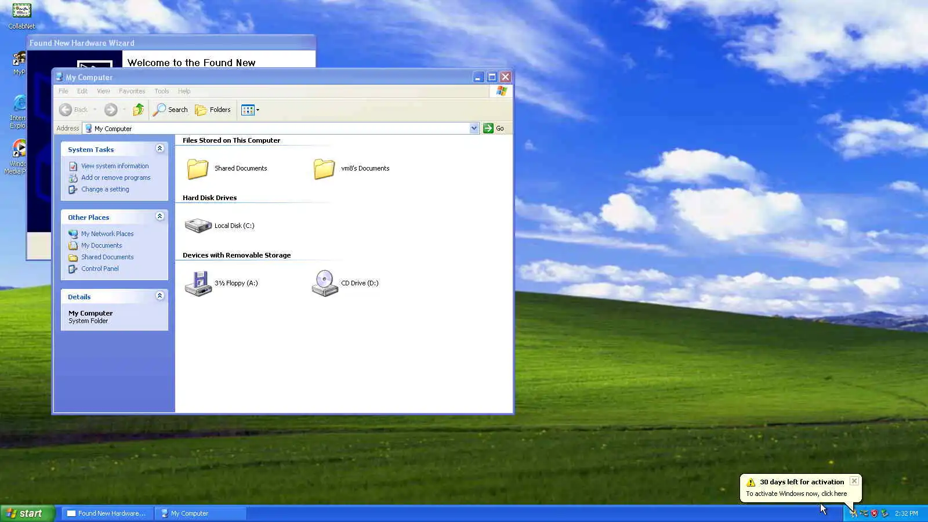Open the Edit menu
928x522 pixels.
82,91
